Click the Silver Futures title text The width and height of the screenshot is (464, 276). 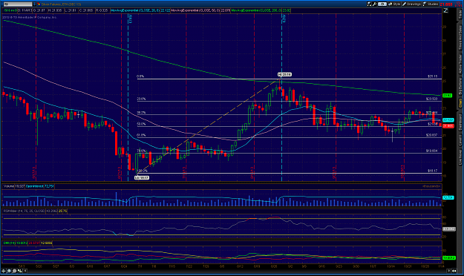pos(61,4)
